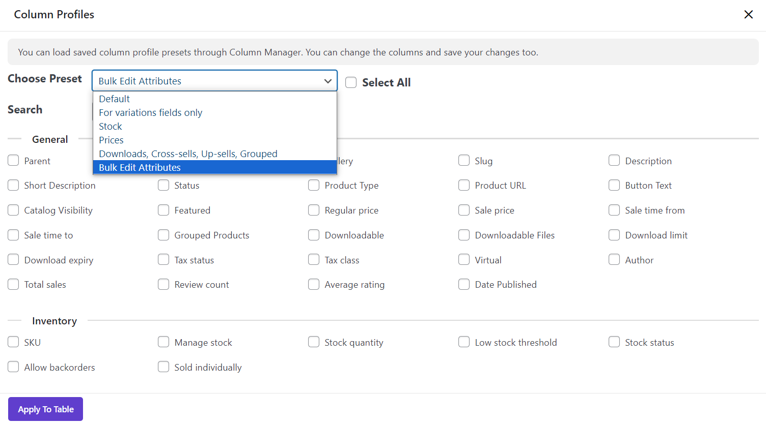Toggle the Description column checkbox
The image size is (766, 424).
click(x=614, y=161)
